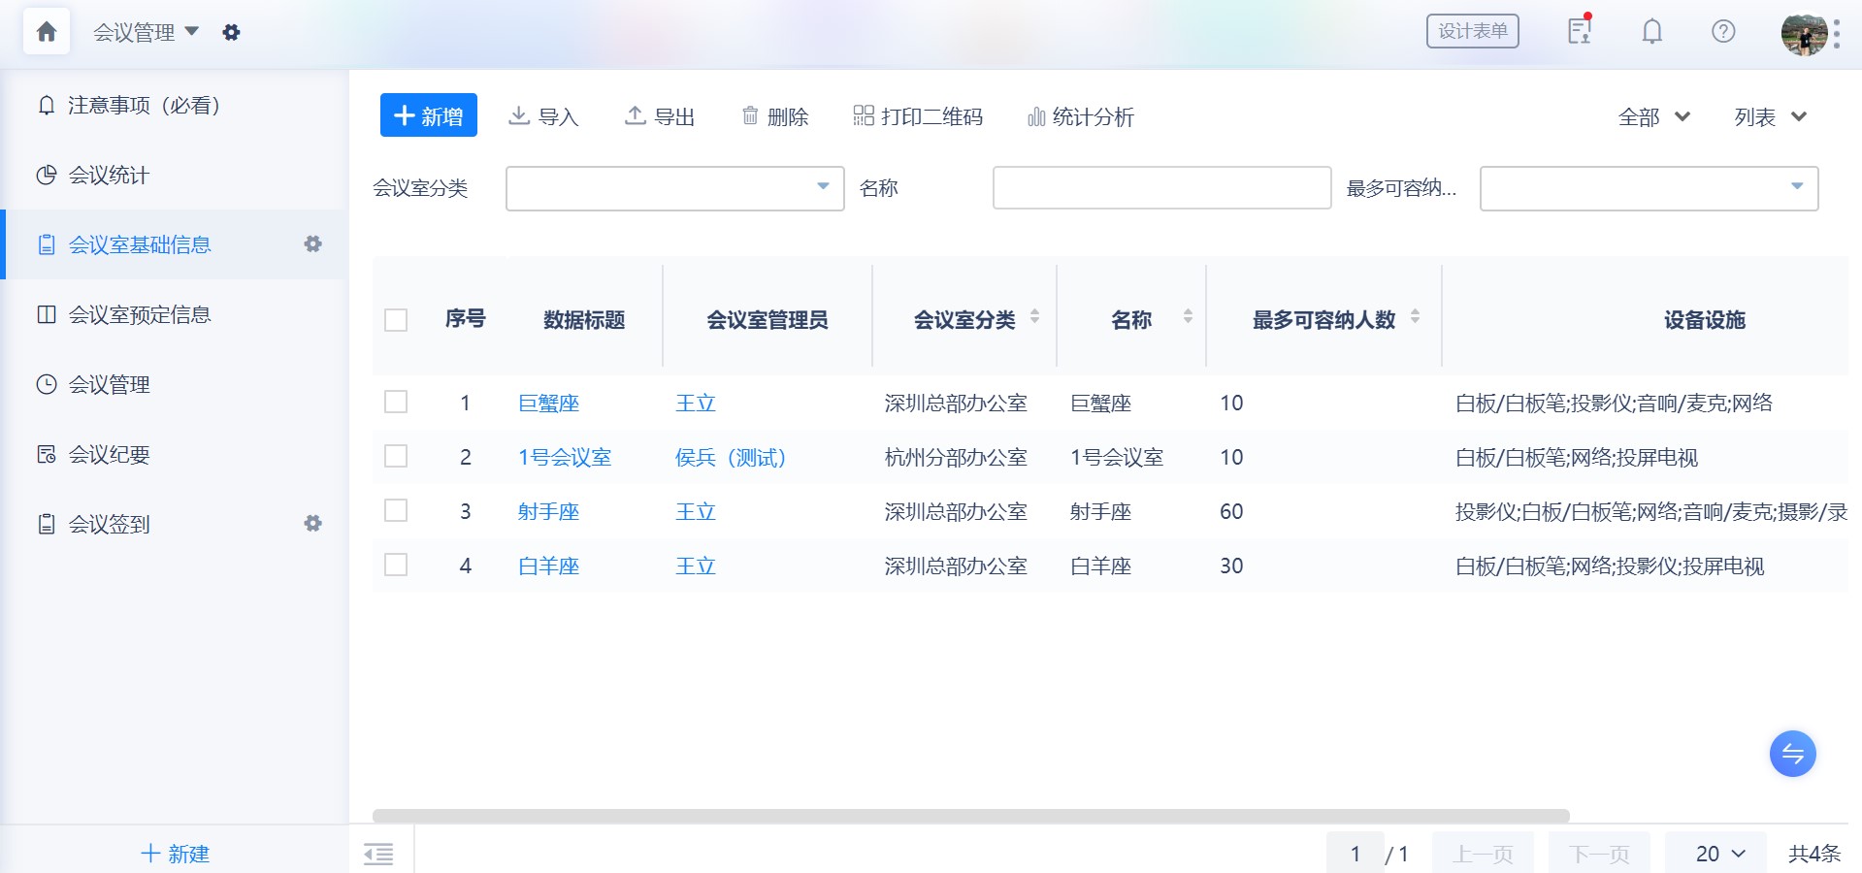The width and height of the screenshot is (1862, 873).
Task: Click the horizontal table scrollbar
Action: pyautogui.click(x=970, y=816)
